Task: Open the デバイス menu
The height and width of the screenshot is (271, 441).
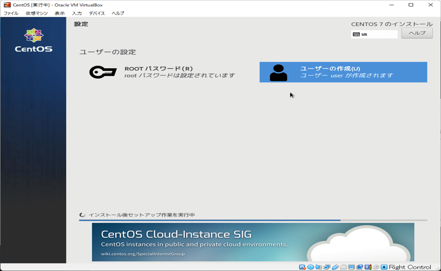Action: click(97, 13)
